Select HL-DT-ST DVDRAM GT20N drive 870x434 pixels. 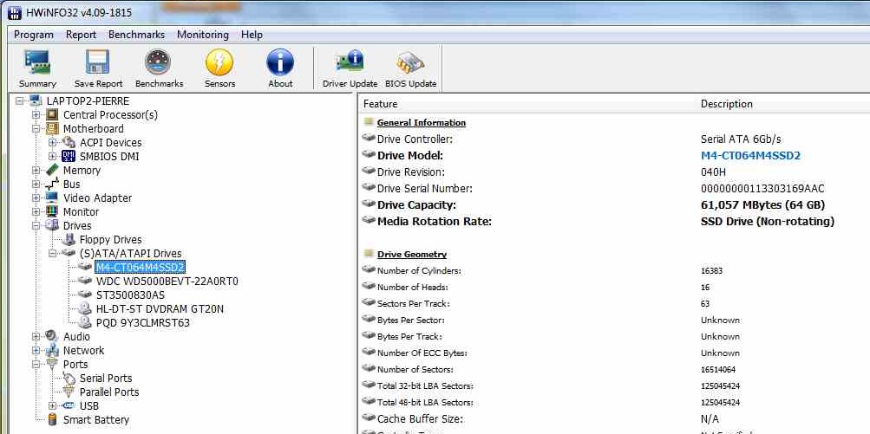point(160,308)
